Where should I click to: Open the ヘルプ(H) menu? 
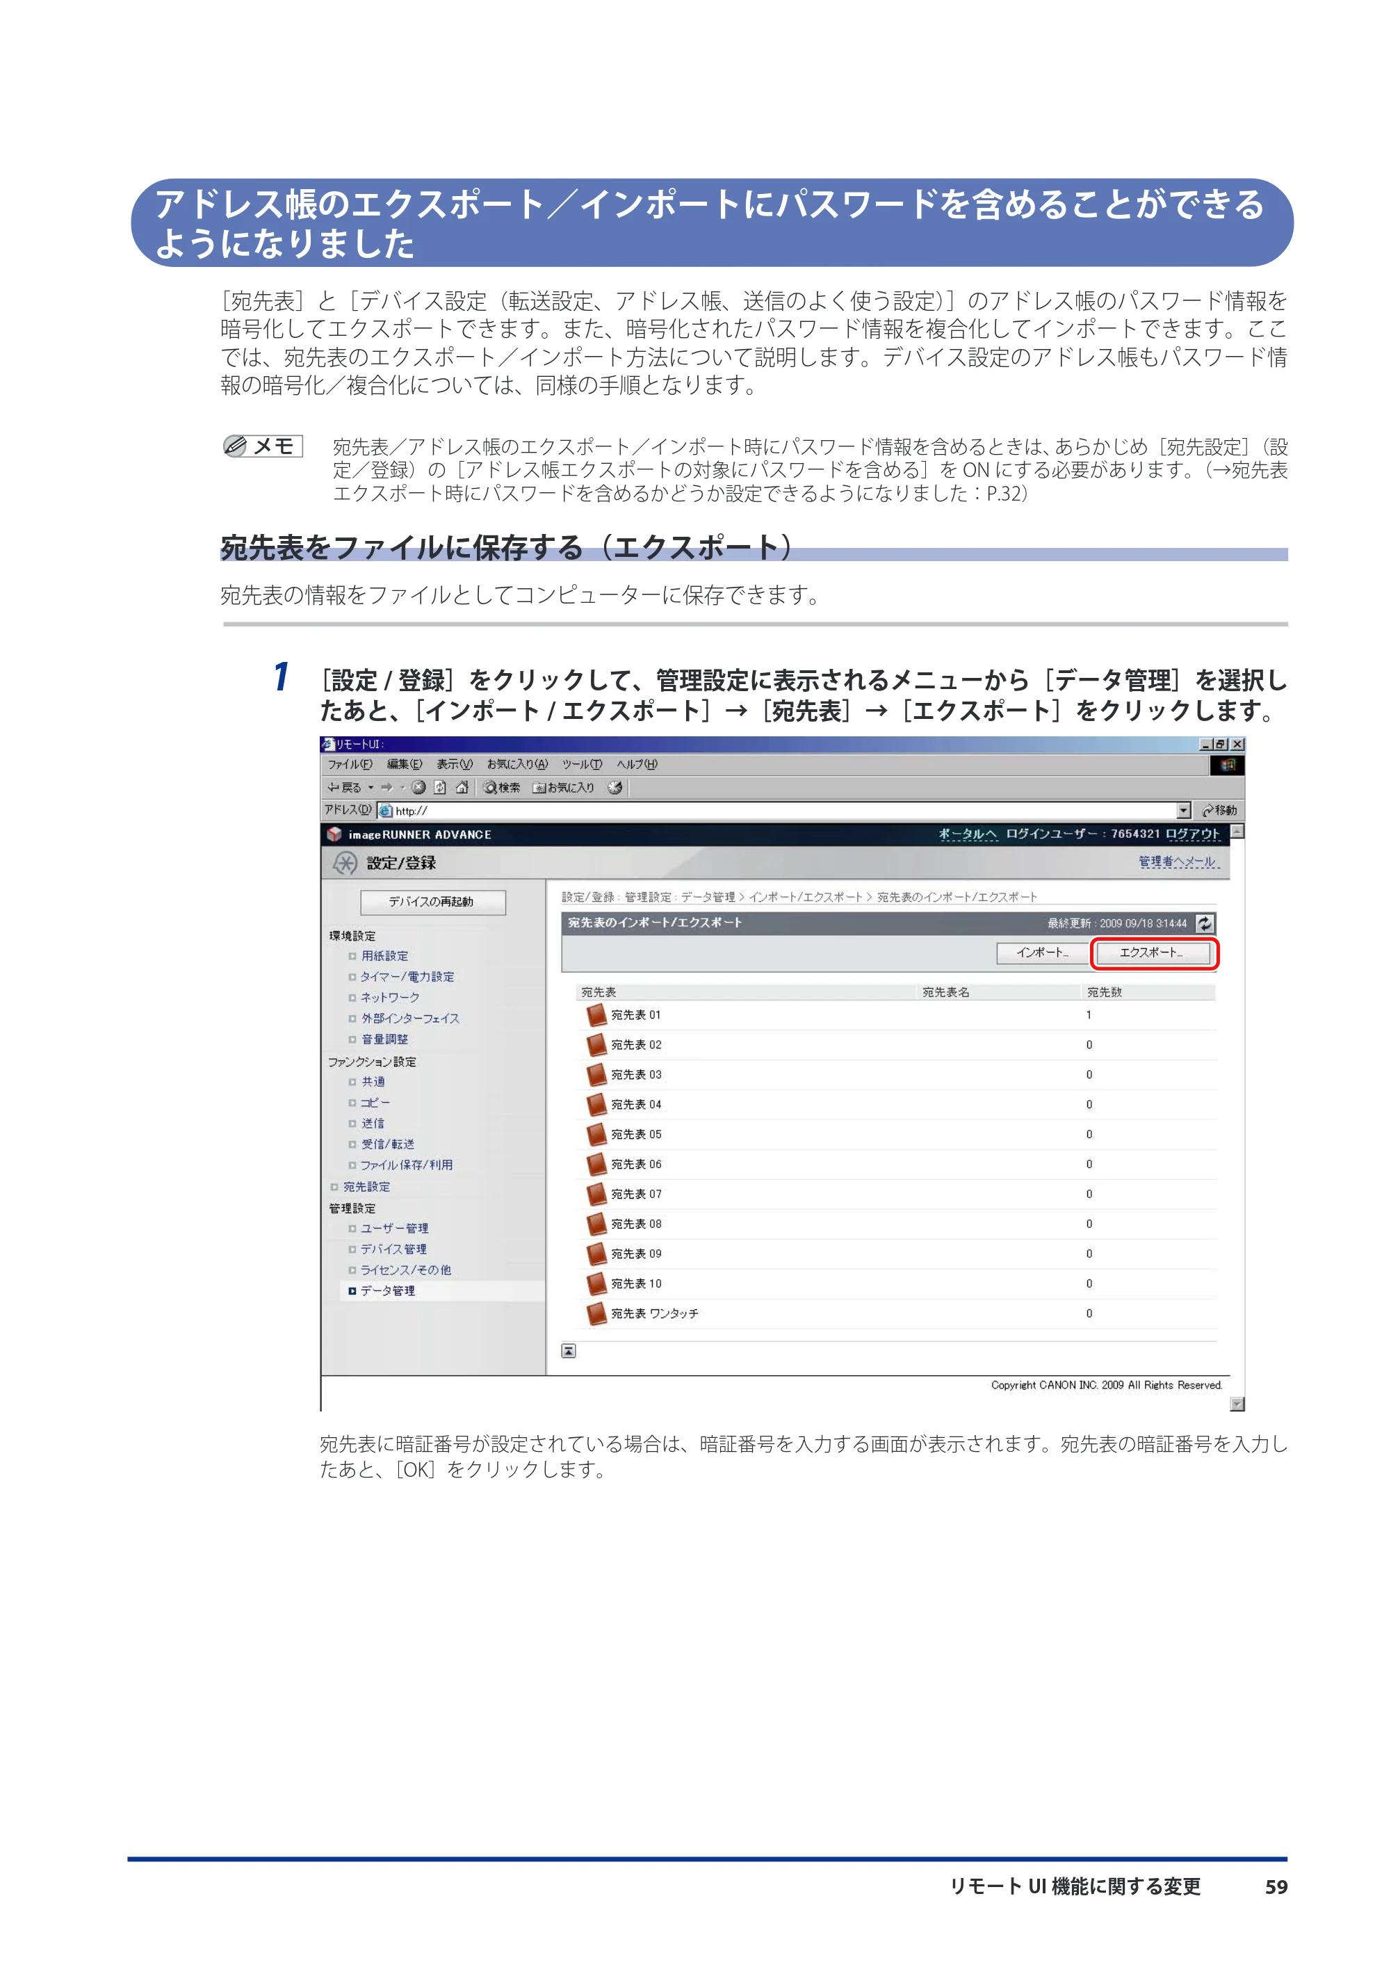[637, 764]
